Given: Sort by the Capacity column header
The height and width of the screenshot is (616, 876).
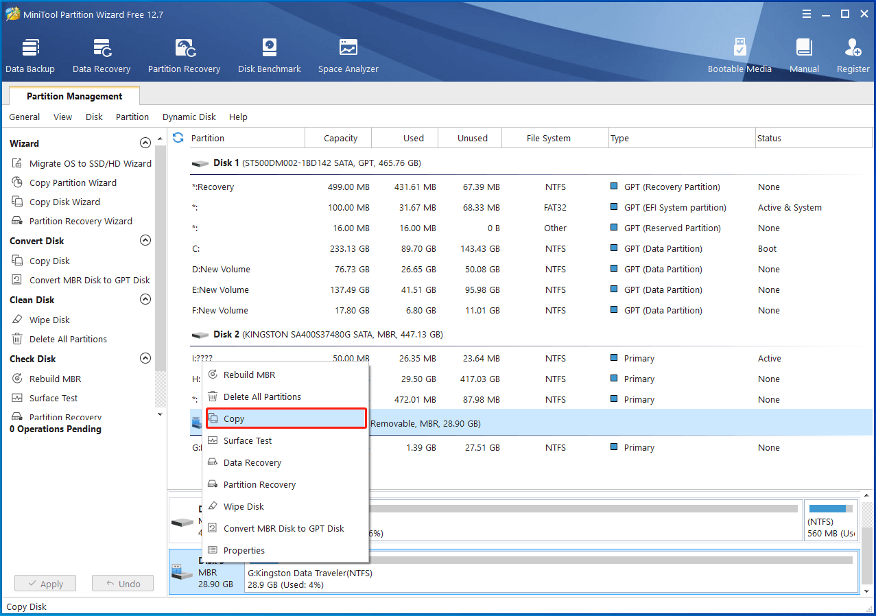Looking at the screenshot, I should coord(338,138).
